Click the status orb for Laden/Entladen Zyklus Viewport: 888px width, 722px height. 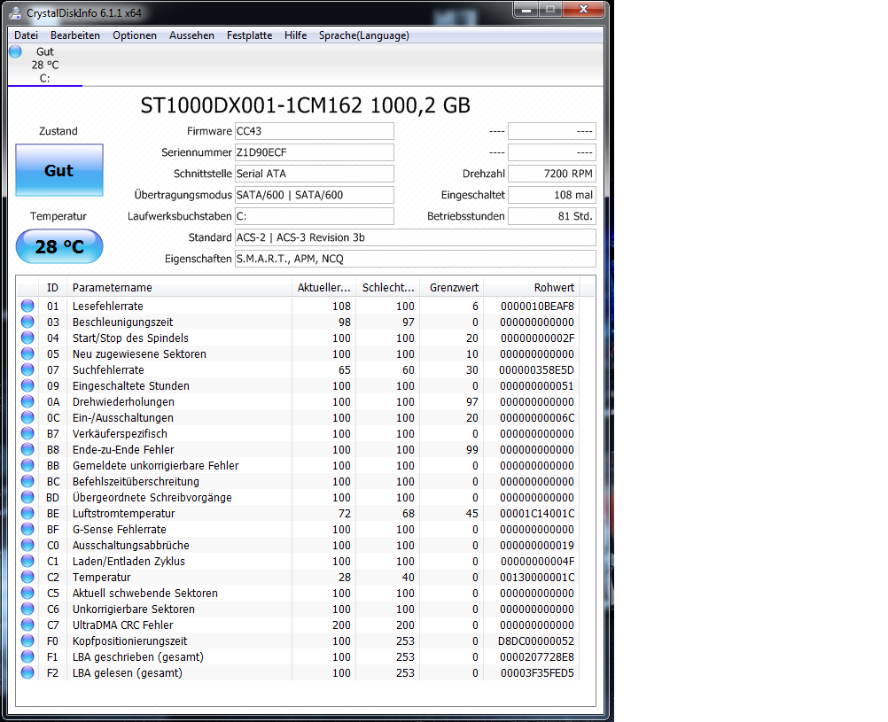coord(27,561)
